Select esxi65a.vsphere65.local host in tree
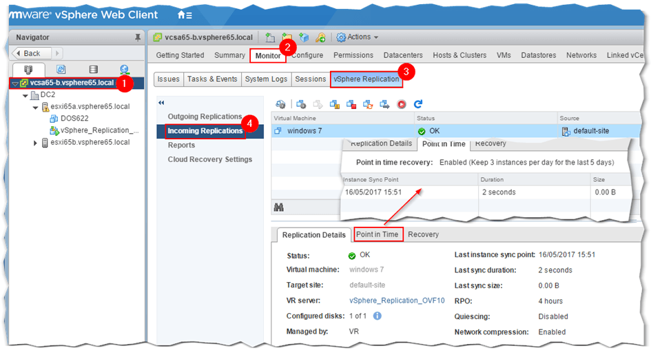 pos(90,106)
